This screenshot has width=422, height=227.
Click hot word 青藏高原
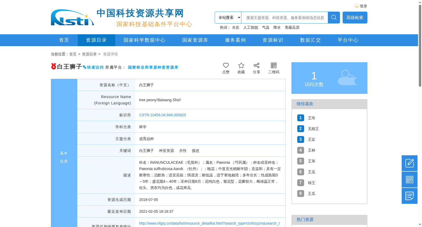point(292,27)
